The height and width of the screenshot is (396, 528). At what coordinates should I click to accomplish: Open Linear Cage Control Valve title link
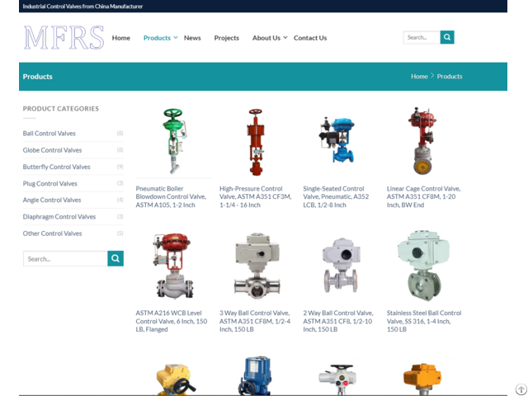423,196
